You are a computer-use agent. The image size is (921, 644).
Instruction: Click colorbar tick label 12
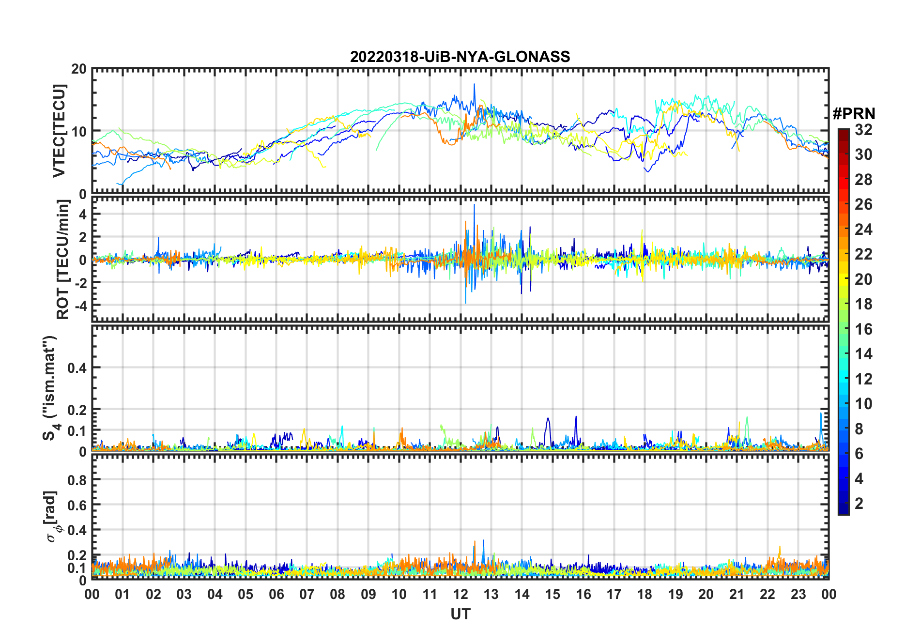[863, 379]
